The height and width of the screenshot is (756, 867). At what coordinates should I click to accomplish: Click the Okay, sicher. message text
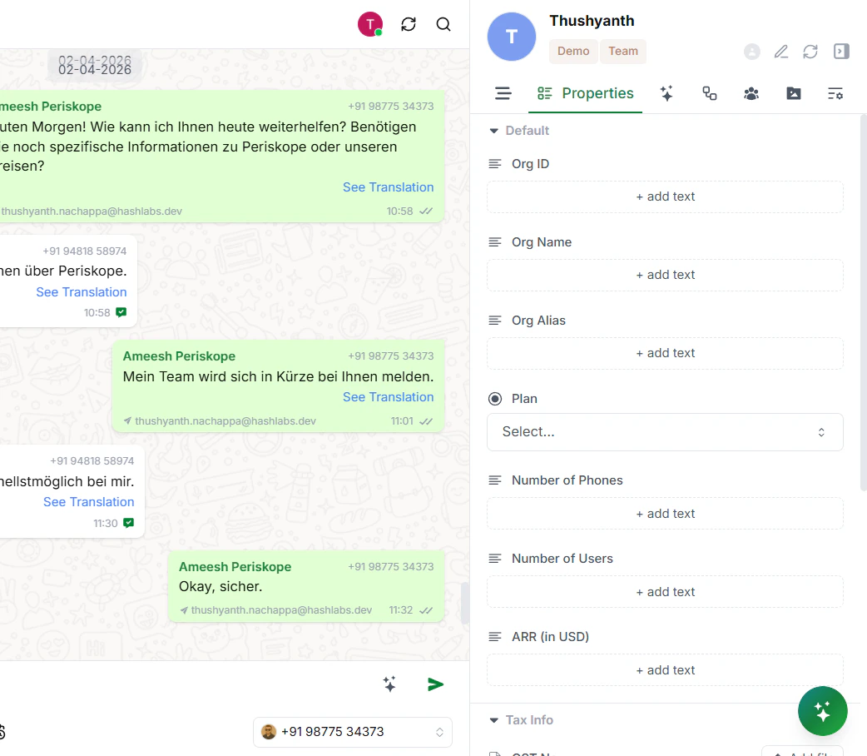coord(220,587)
